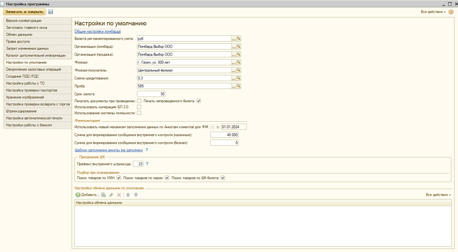Uncheck 'Печать непроведенного билета' checkbox
The height and width of the screenshot is (252, 458).
click(x=199, y=101)
